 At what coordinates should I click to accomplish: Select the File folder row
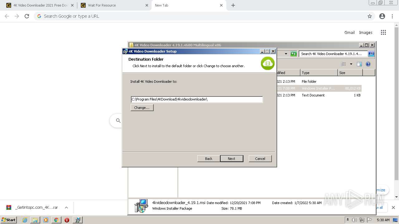point(319,82)
